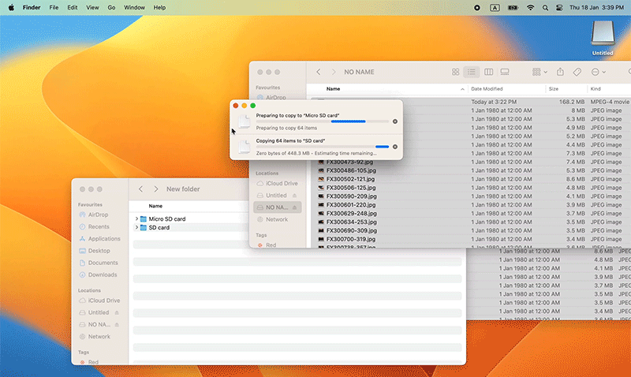The image size is (631, 377).
Task: Open the Edit Tags toolbar icon
Action: pyautogui.click(x=577, y=72)
